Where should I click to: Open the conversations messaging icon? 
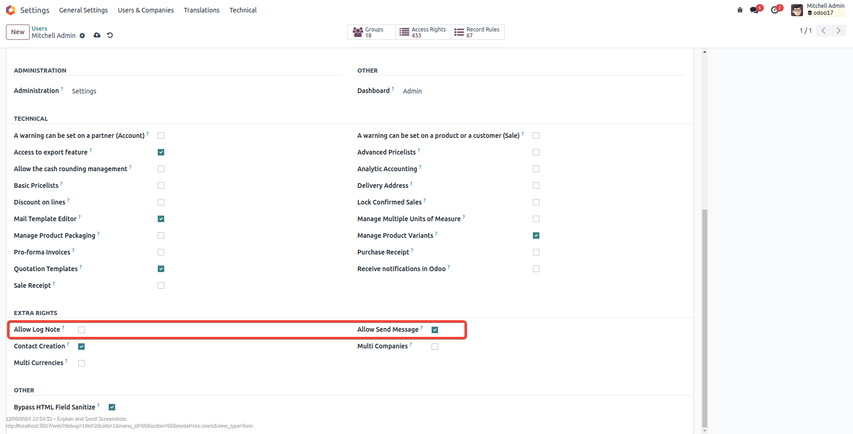(754, 10)
